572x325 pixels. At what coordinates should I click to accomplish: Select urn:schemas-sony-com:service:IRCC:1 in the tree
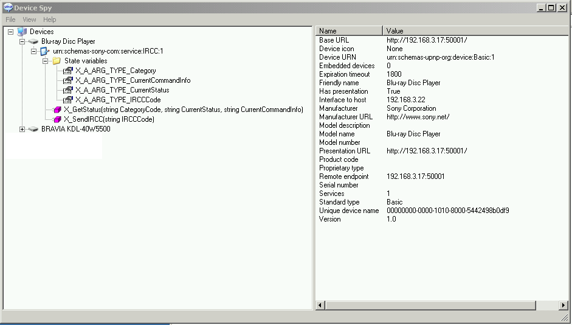pyautogui.click(x=108, y=51)
